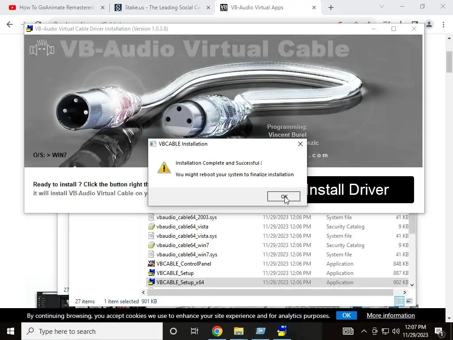This screenshot has height=340, width=453.
Task: Click VBCABLE_Setup_x64 file icon
Action: [151, 282]
